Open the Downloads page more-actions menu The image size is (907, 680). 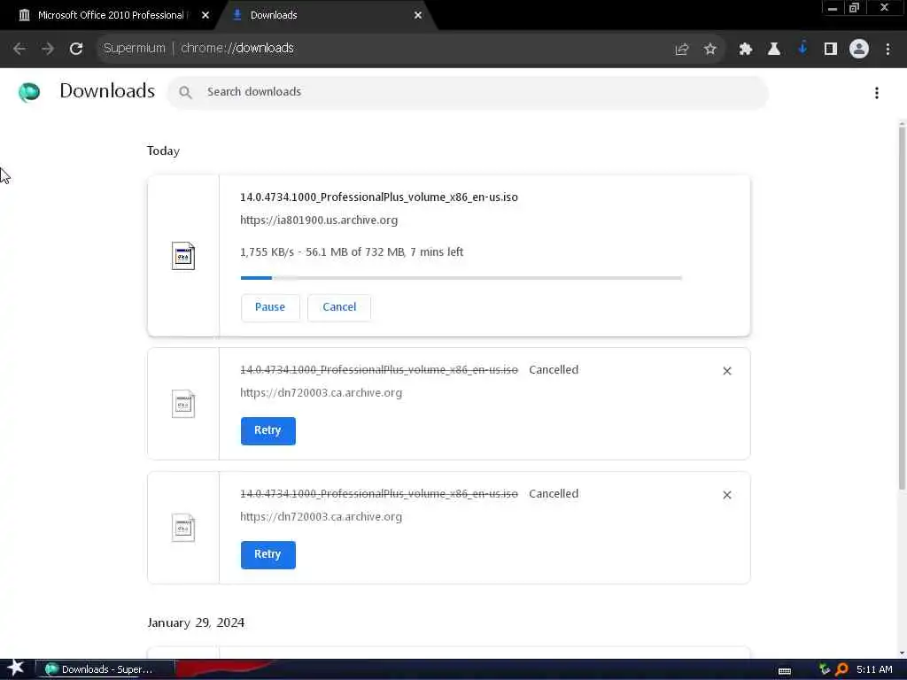coord(876,92)
